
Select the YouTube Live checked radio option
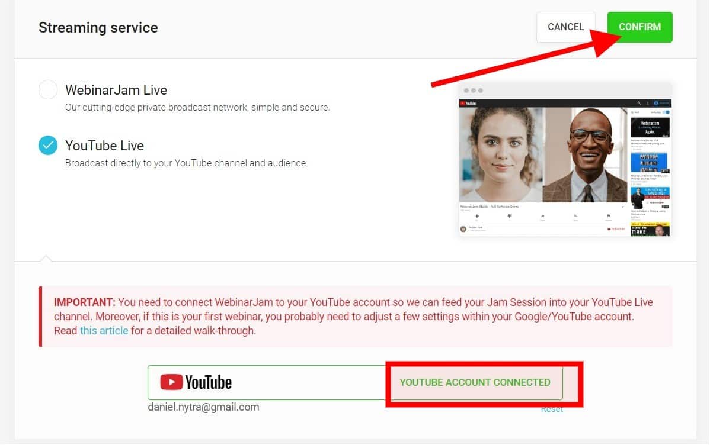(48, 145)
